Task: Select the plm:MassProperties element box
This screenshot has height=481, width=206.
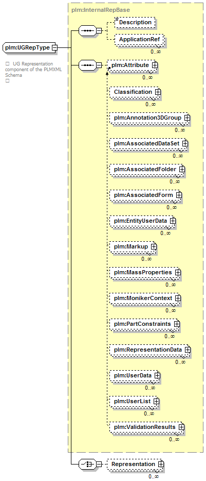Action: pyautogui.click(x=145, y=272)
